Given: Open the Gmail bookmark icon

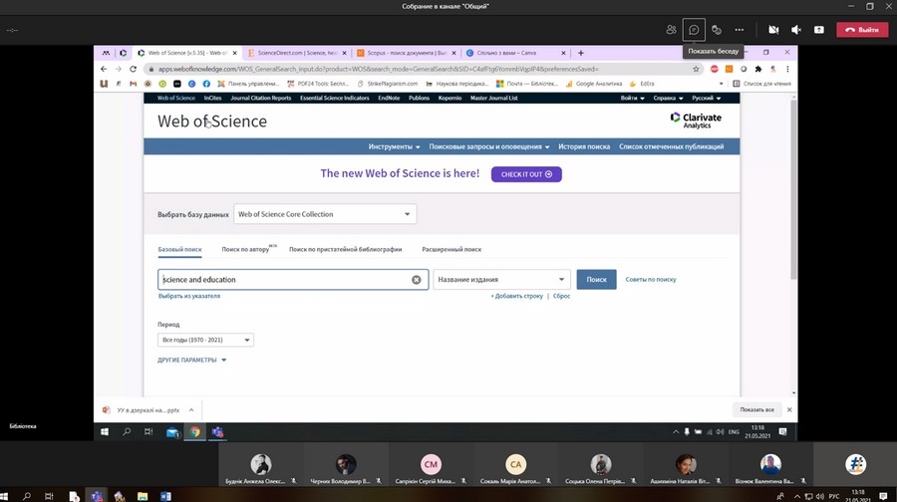Looking at the screenshot, I should coord(133,84).
